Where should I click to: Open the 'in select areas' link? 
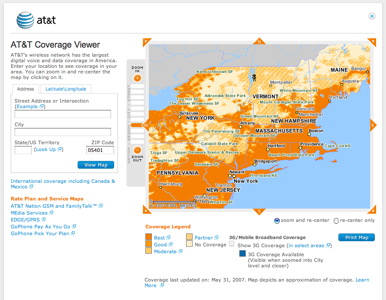(306, 245)
